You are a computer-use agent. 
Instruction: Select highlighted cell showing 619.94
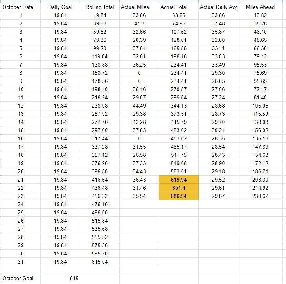point(179,180)
